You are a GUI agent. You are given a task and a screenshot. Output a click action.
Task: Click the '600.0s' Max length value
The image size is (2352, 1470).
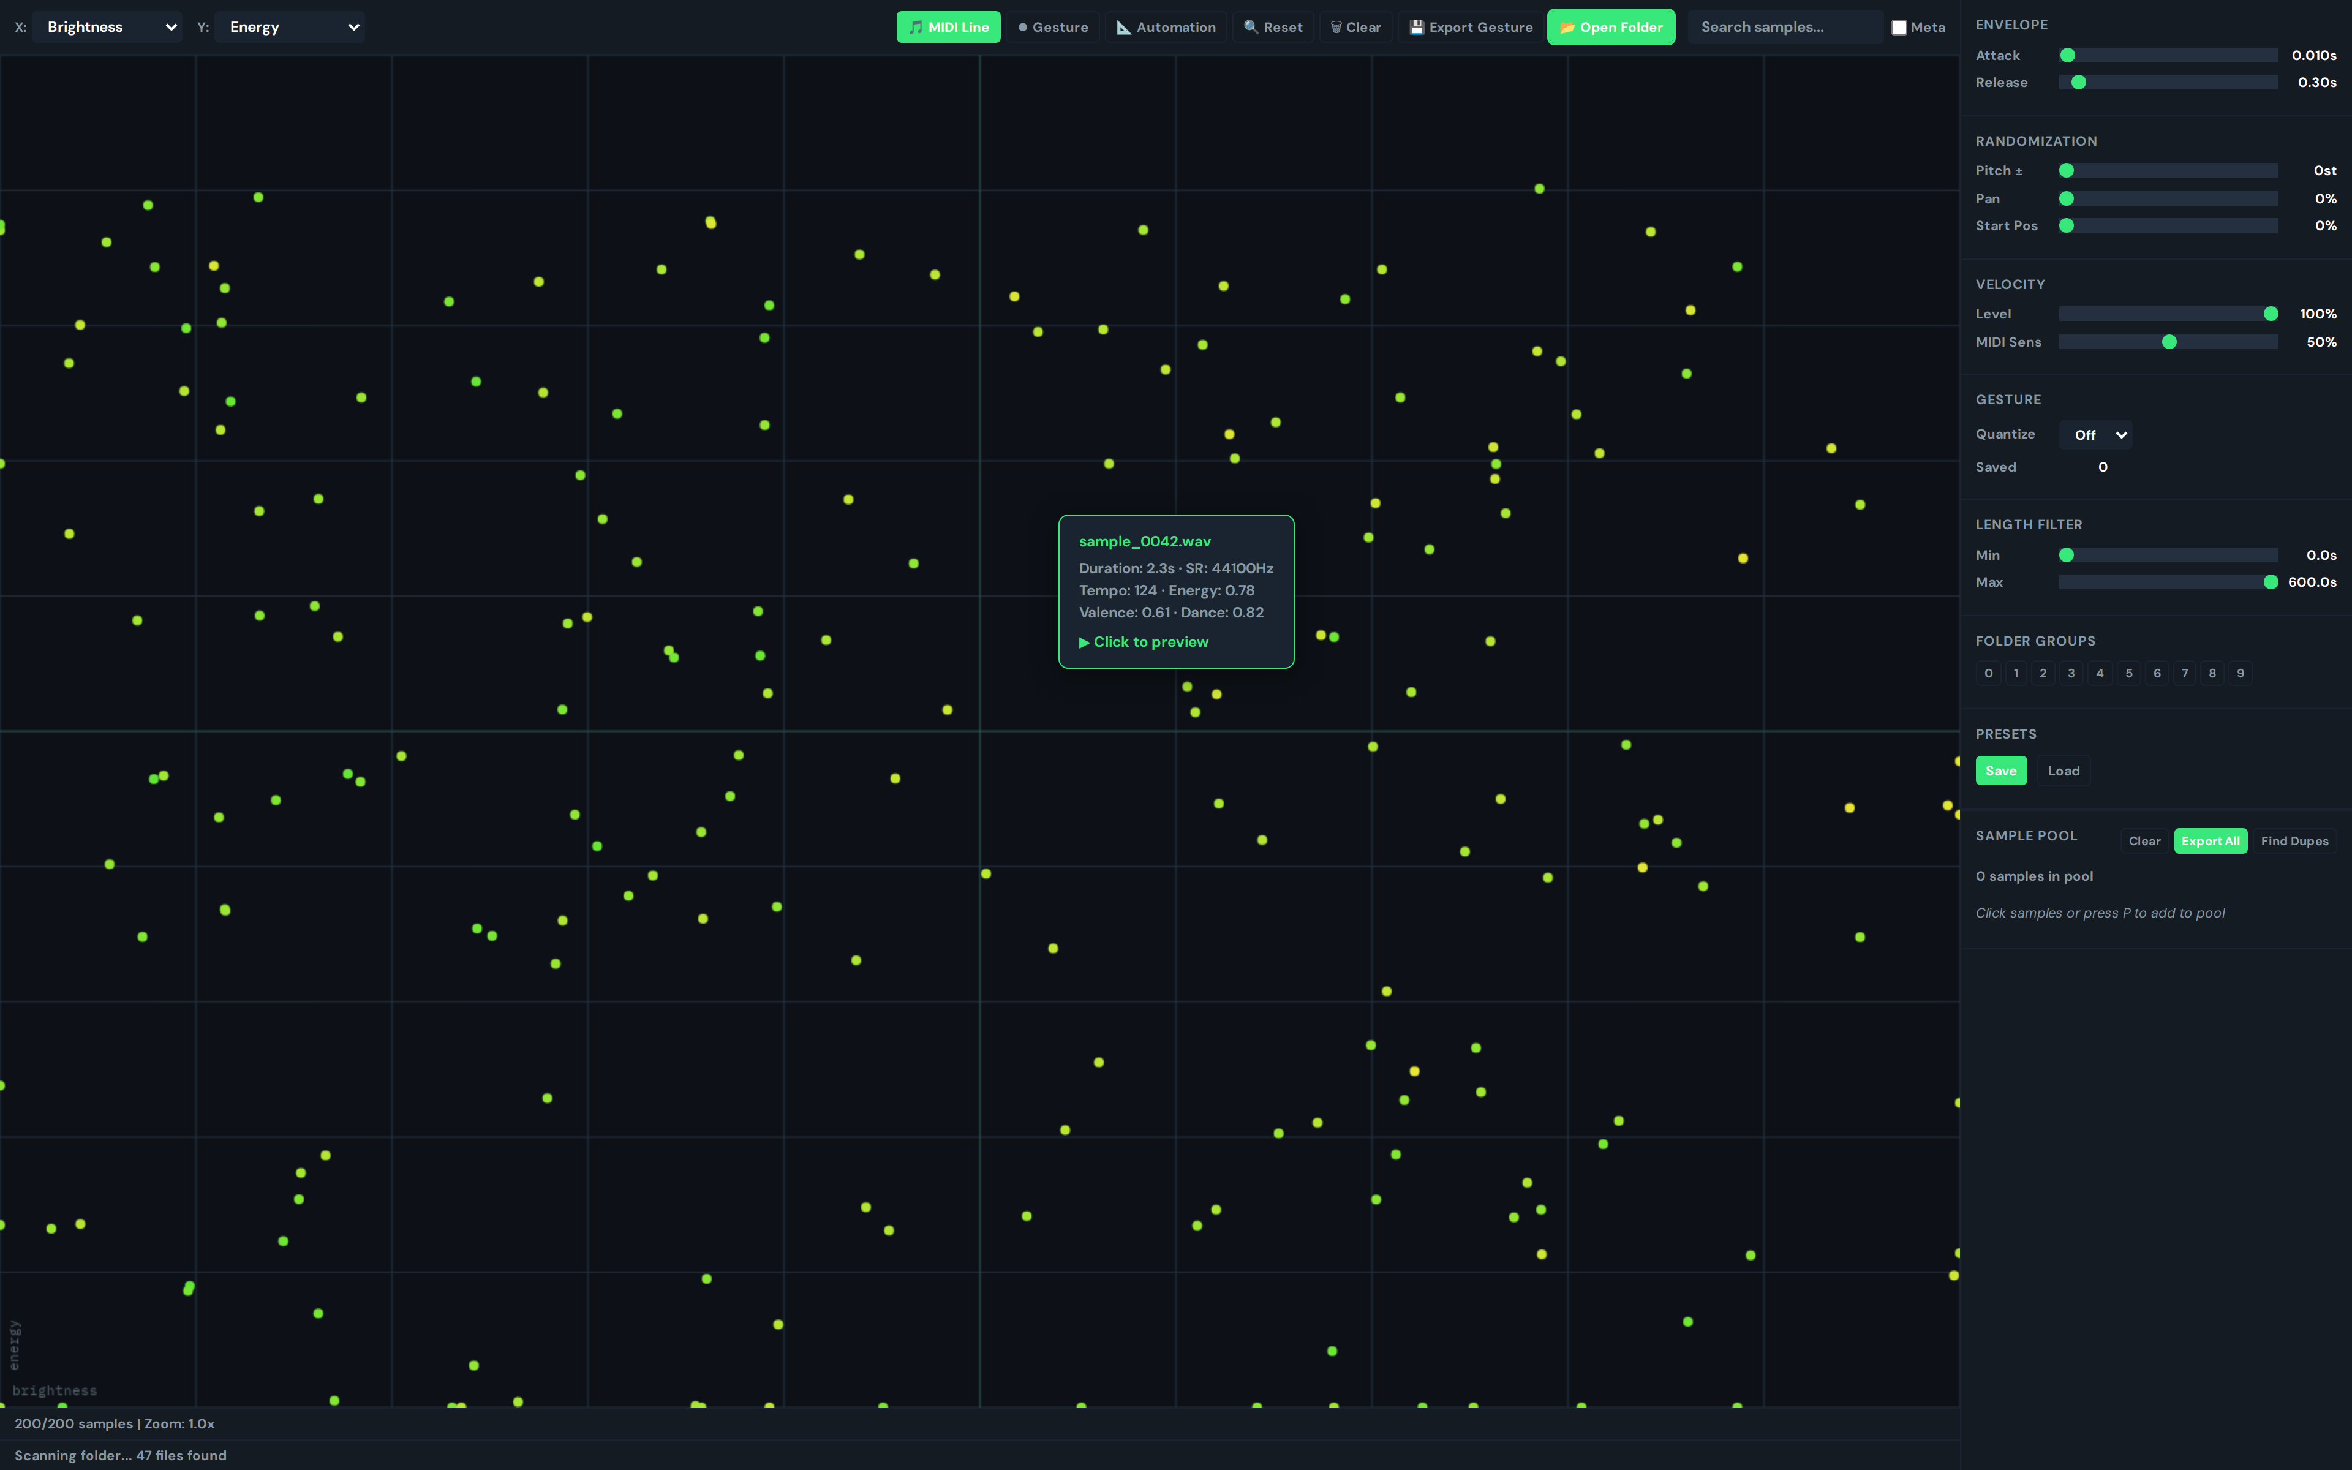pos(2312,582)
